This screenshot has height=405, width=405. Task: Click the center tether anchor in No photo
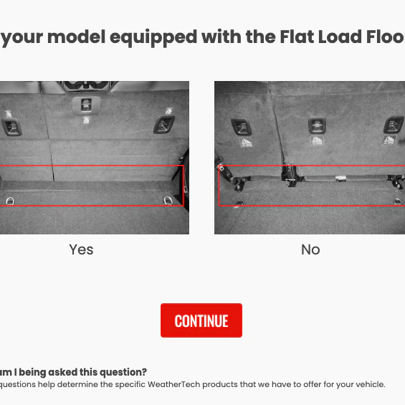tap(317, 125)
